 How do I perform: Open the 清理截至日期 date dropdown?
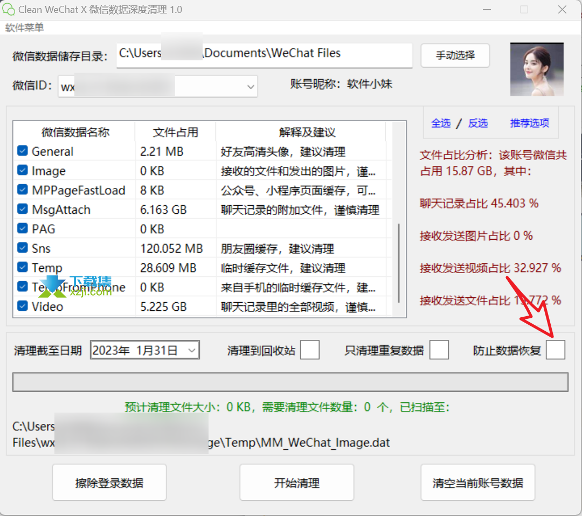pos(191,350)
